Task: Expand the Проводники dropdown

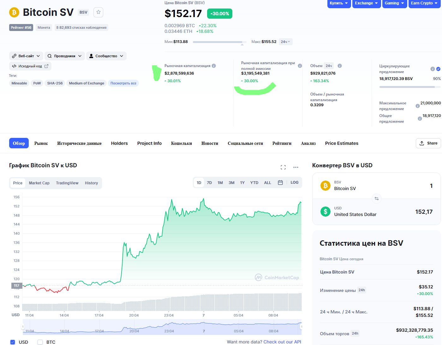Action: point(65,56)
